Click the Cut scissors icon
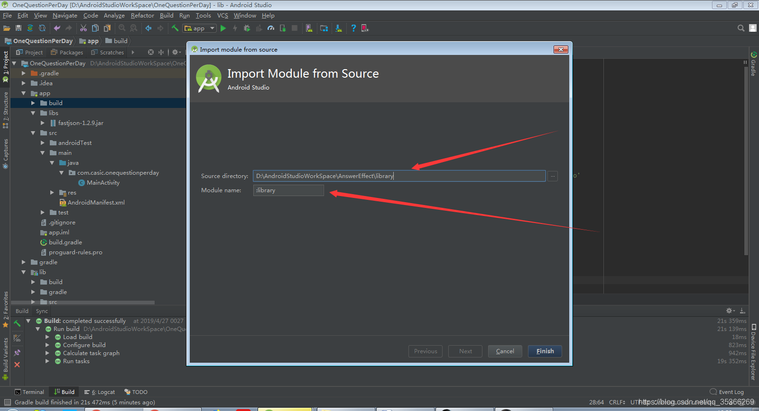This screenshot has height=411, width=759. coord(83,28)
